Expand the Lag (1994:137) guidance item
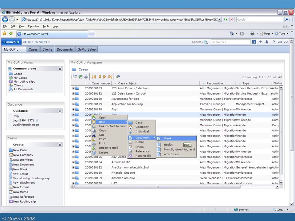 tap(37, 120)
